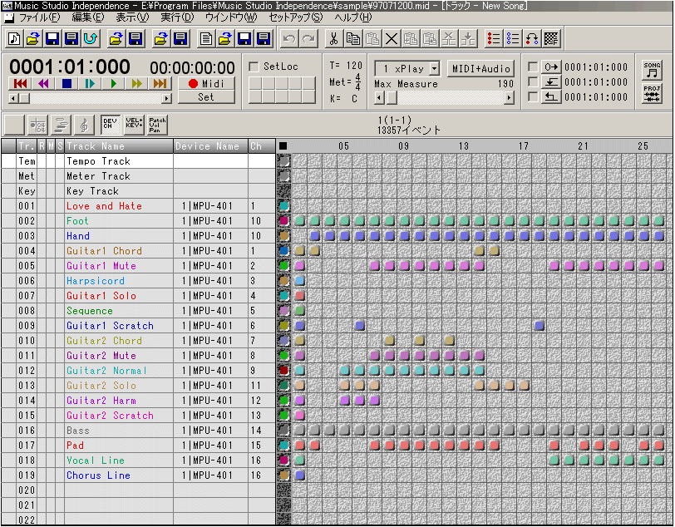Click the play button in transport
This screenshot has height=527, width=675.
[113, 83]
